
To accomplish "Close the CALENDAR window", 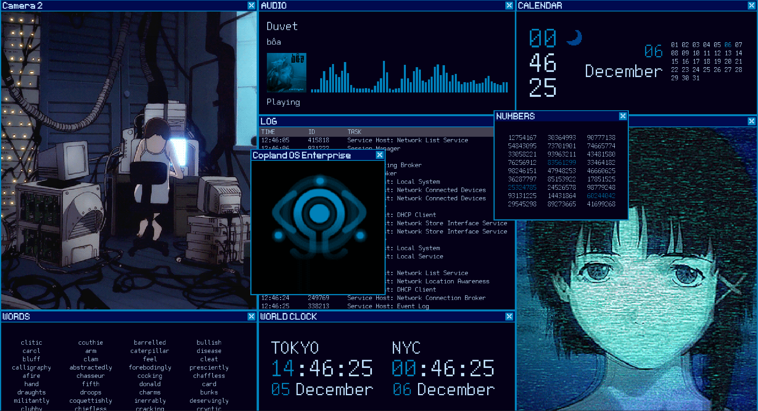I will pos(751,5).
